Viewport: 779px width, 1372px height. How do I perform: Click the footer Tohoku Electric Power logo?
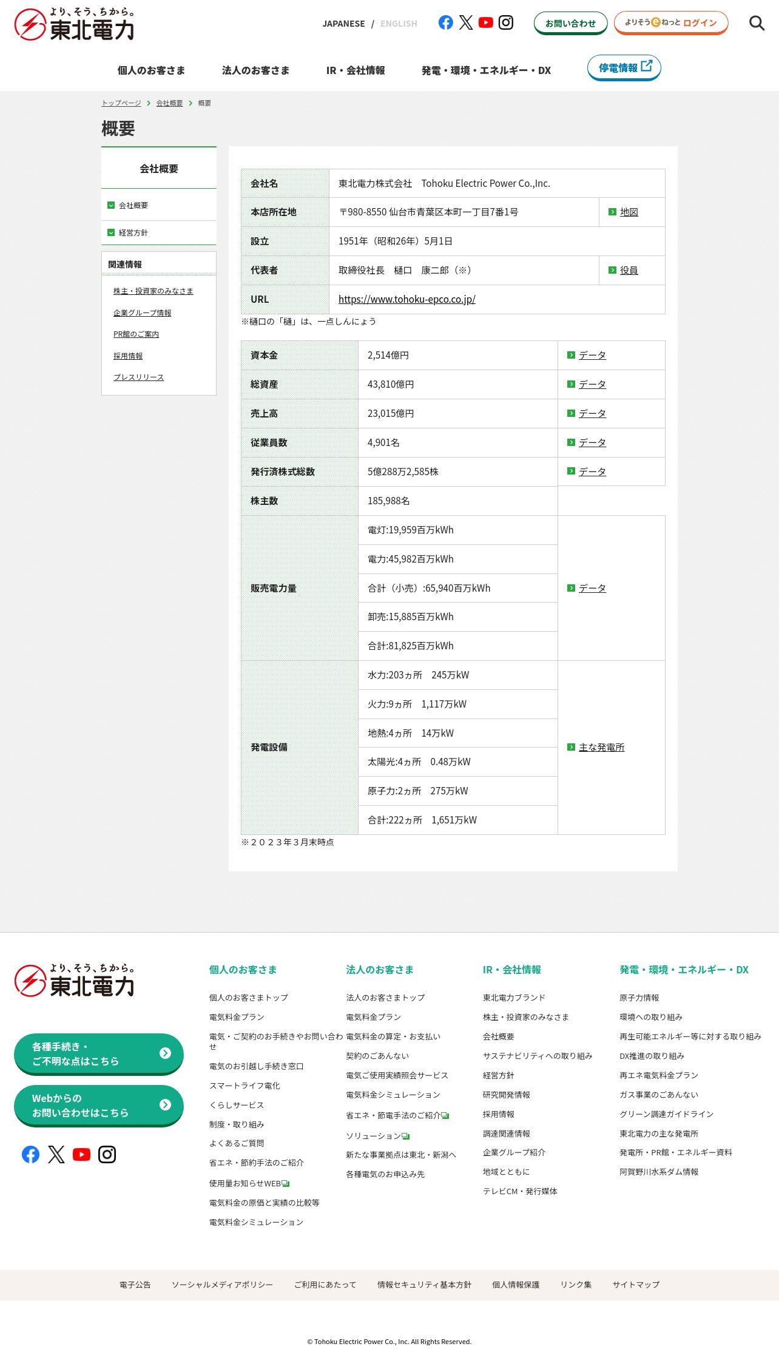click(74, 981)
